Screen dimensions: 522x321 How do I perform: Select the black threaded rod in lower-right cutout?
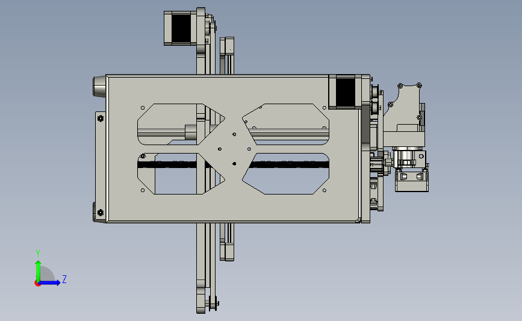coord(289,164)
